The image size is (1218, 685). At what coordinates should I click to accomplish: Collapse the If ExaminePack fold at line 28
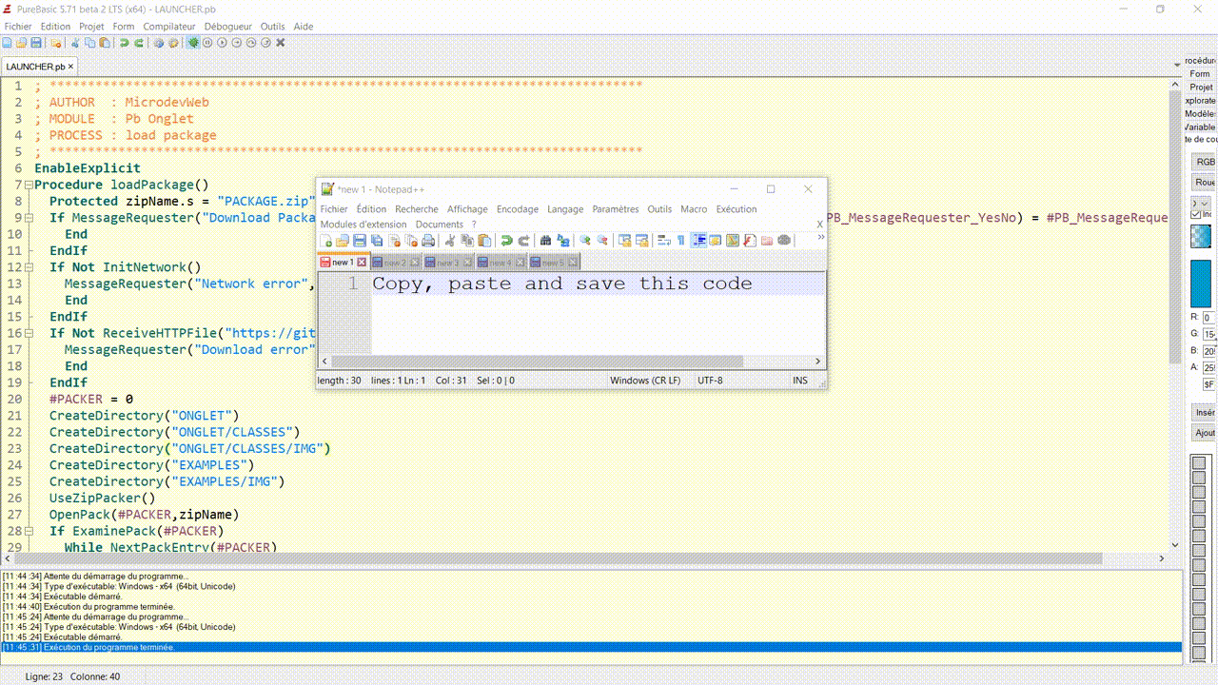tap(28, 531)
